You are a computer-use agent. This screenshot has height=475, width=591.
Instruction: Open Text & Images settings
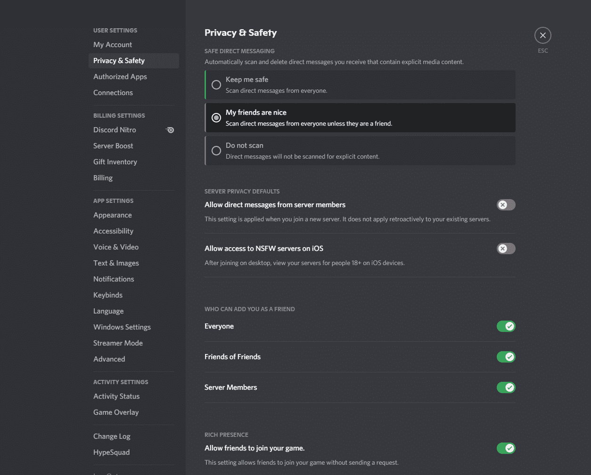point(134,263)
